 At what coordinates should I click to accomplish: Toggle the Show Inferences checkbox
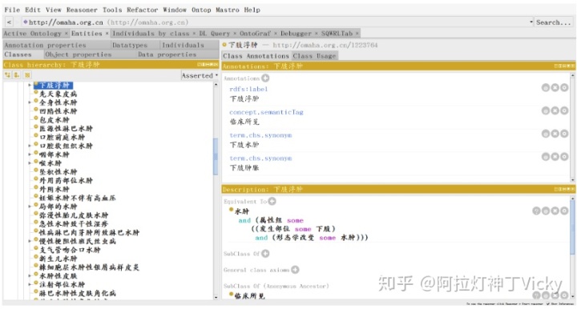click(548, 304)
